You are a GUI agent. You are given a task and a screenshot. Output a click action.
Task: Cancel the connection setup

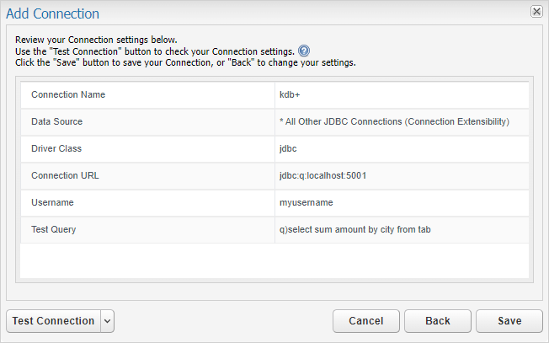point(366,320)
